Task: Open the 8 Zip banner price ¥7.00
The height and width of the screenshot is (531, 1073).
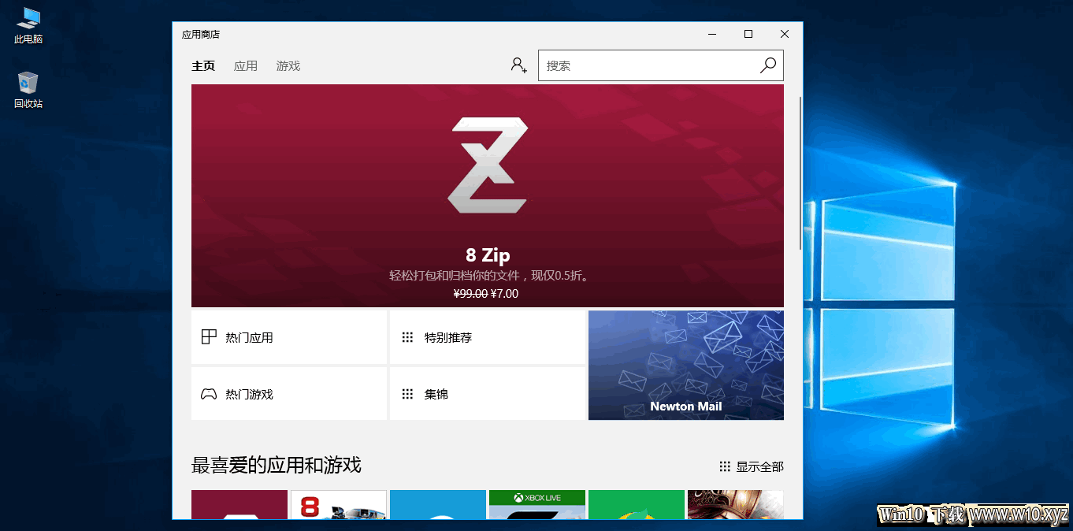Action: pyautogui.click(x=504, y=294)
